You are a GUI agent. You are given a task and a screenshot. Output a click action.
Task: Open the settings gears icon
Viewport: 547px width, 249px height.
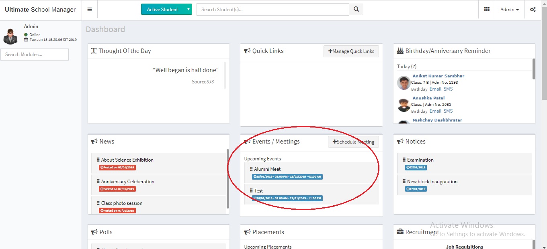point(533,10)
